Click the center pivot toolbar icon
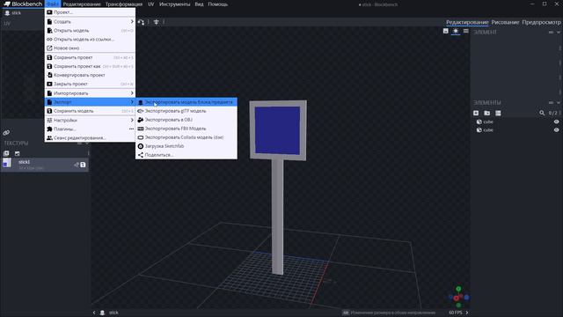This screenshot has width=563, height=317. pyautogui.click(x=157, y=22)
